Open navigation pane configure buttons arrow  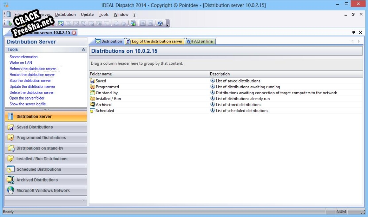point(83,201)
